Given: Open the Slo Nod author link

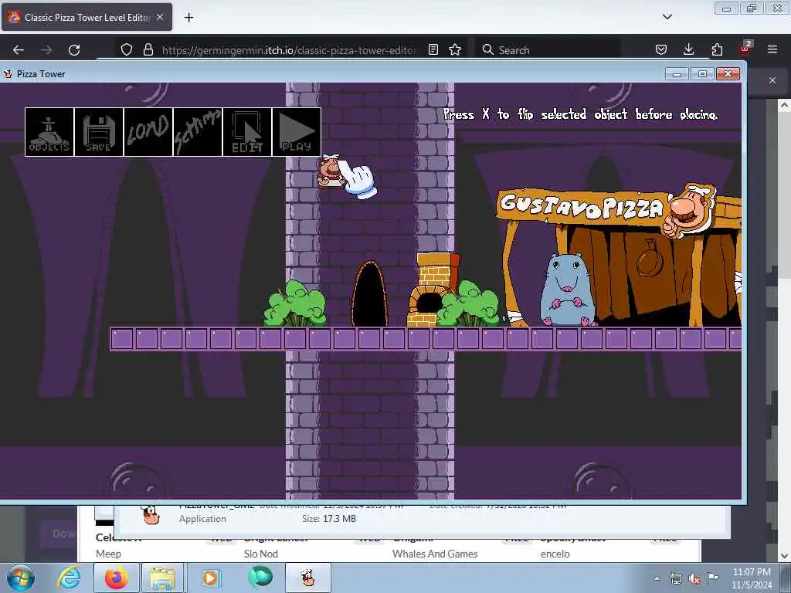Looking at the screenshot, I should point(261,554).
